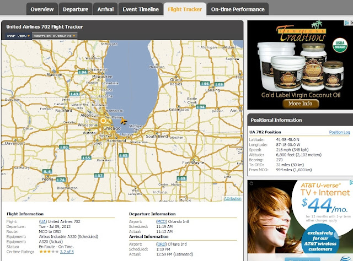Click the Positional Information panel header
The width and height of the screenshot is (353, 261).
tap(300, 120)
